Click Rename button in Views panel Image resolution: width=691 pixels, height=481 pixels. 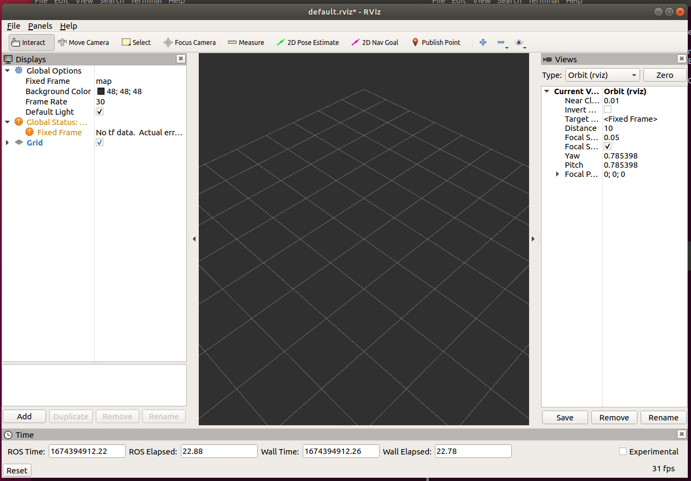pyautogui.click(x=663, y=417)
